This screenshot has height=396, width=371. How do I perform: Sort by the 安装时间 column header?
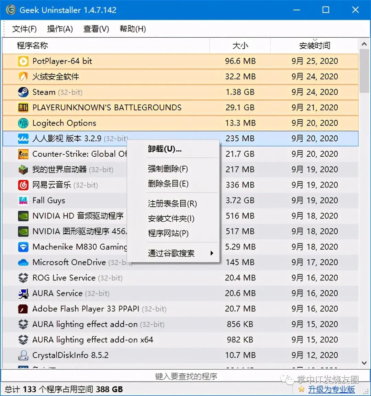click(x=314, y=46)
